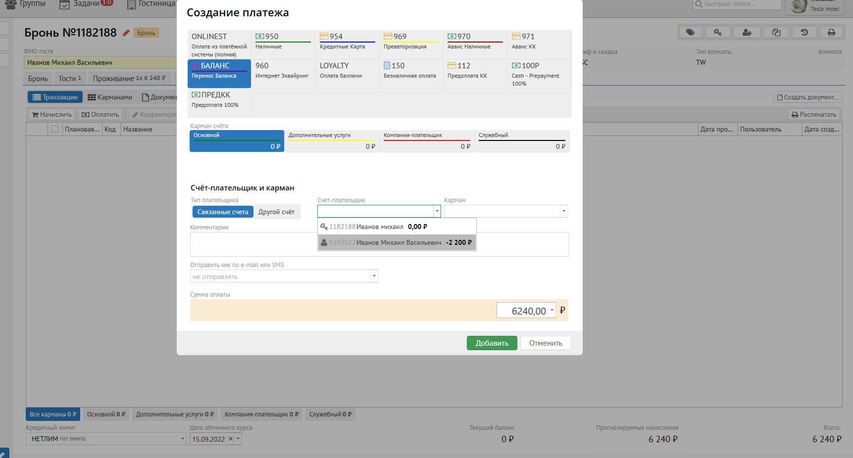The height and width of the screenshot is (458, 853).
Task: Open booking history clock icon
Action: tap(804, 33)
